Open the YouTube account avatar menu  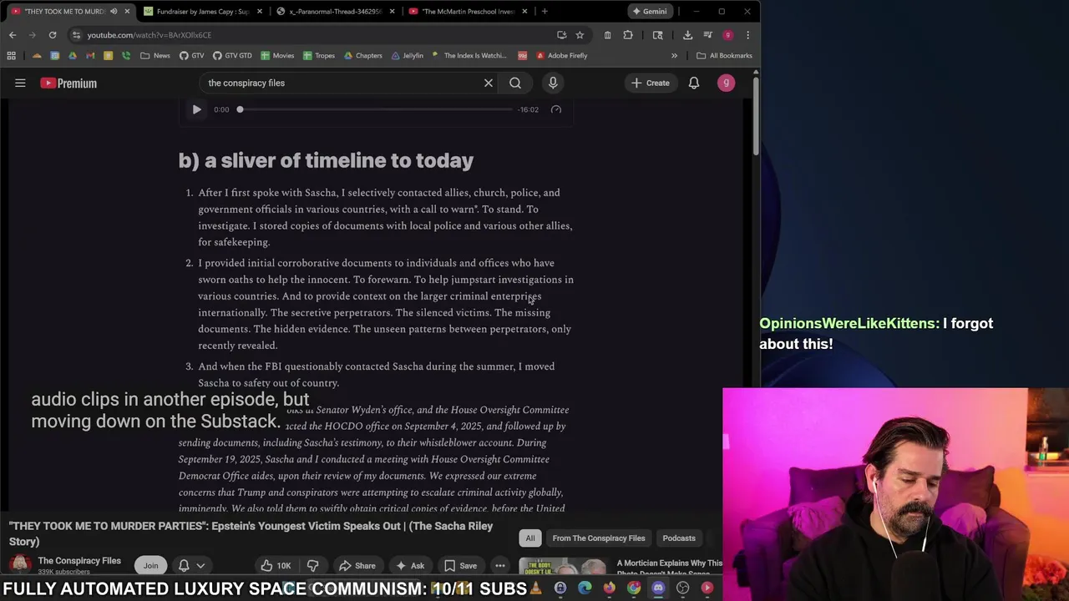(727, 83)
